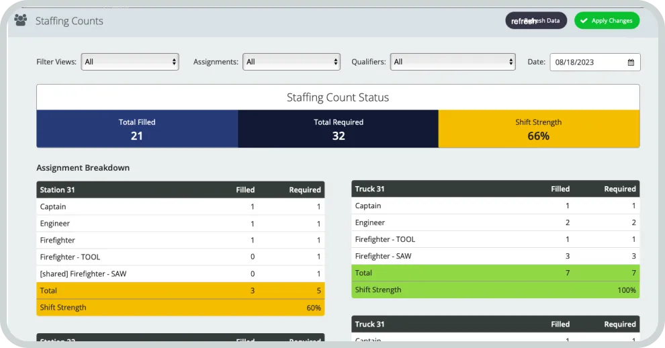Select the [shared] Firefighter - SAW row

point(180,274)
